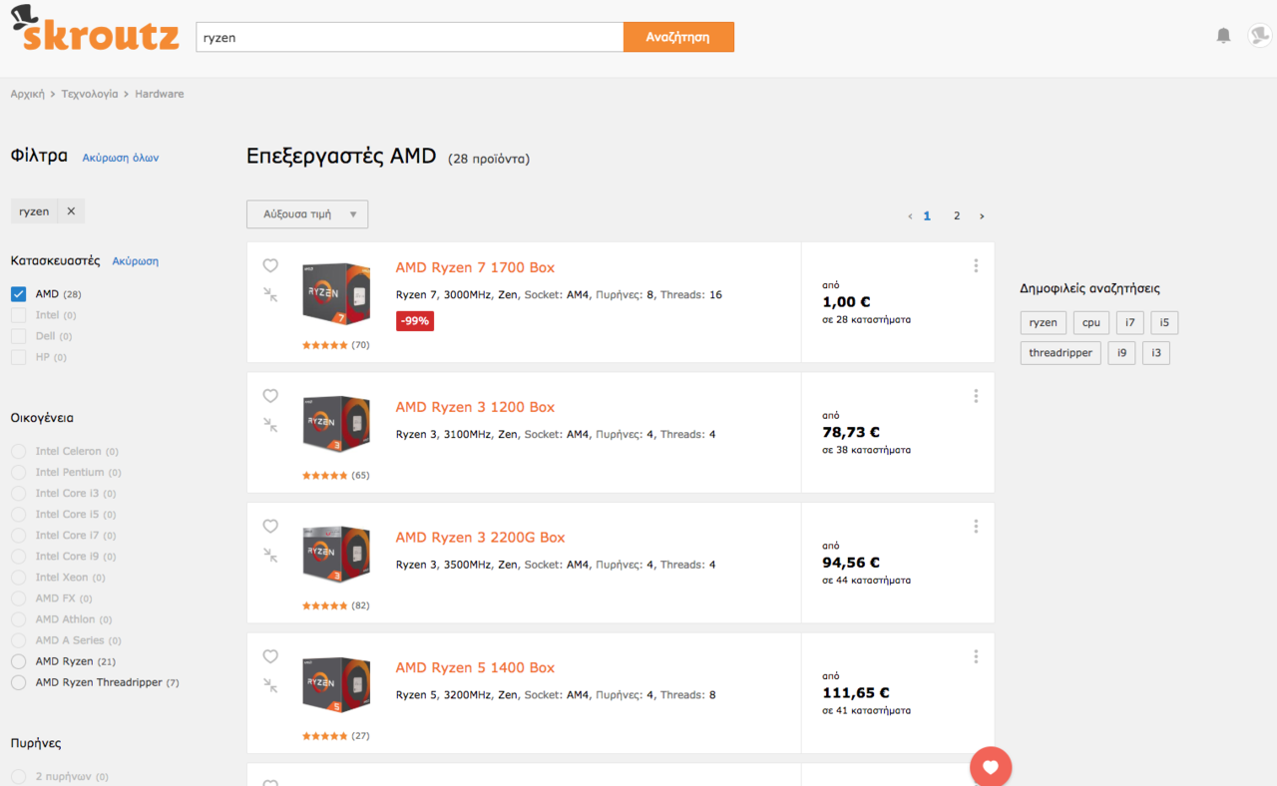Open star rating of Ryzen 7 1700 Box

(325, 345)
